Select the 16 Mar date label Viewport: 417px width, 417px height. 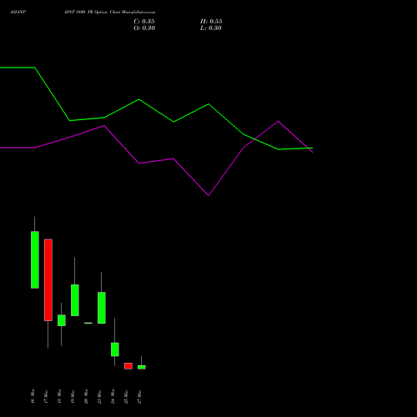(x=33, y=396)
